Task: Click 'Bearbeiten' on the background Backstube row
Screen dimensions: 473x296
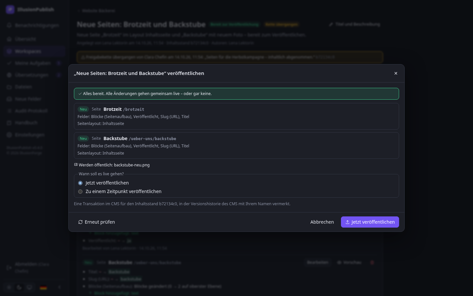Action: (318, 262)
